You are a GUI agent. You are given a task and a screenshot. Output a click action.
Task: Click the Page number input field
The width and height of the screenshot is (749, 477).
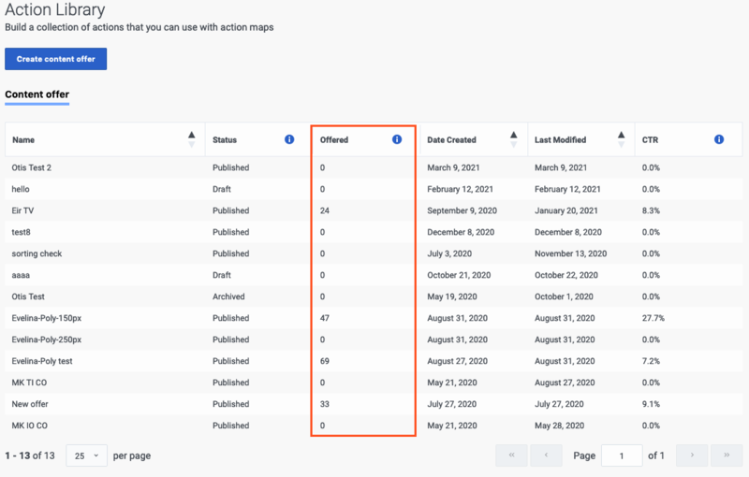[x=622, y=455]
